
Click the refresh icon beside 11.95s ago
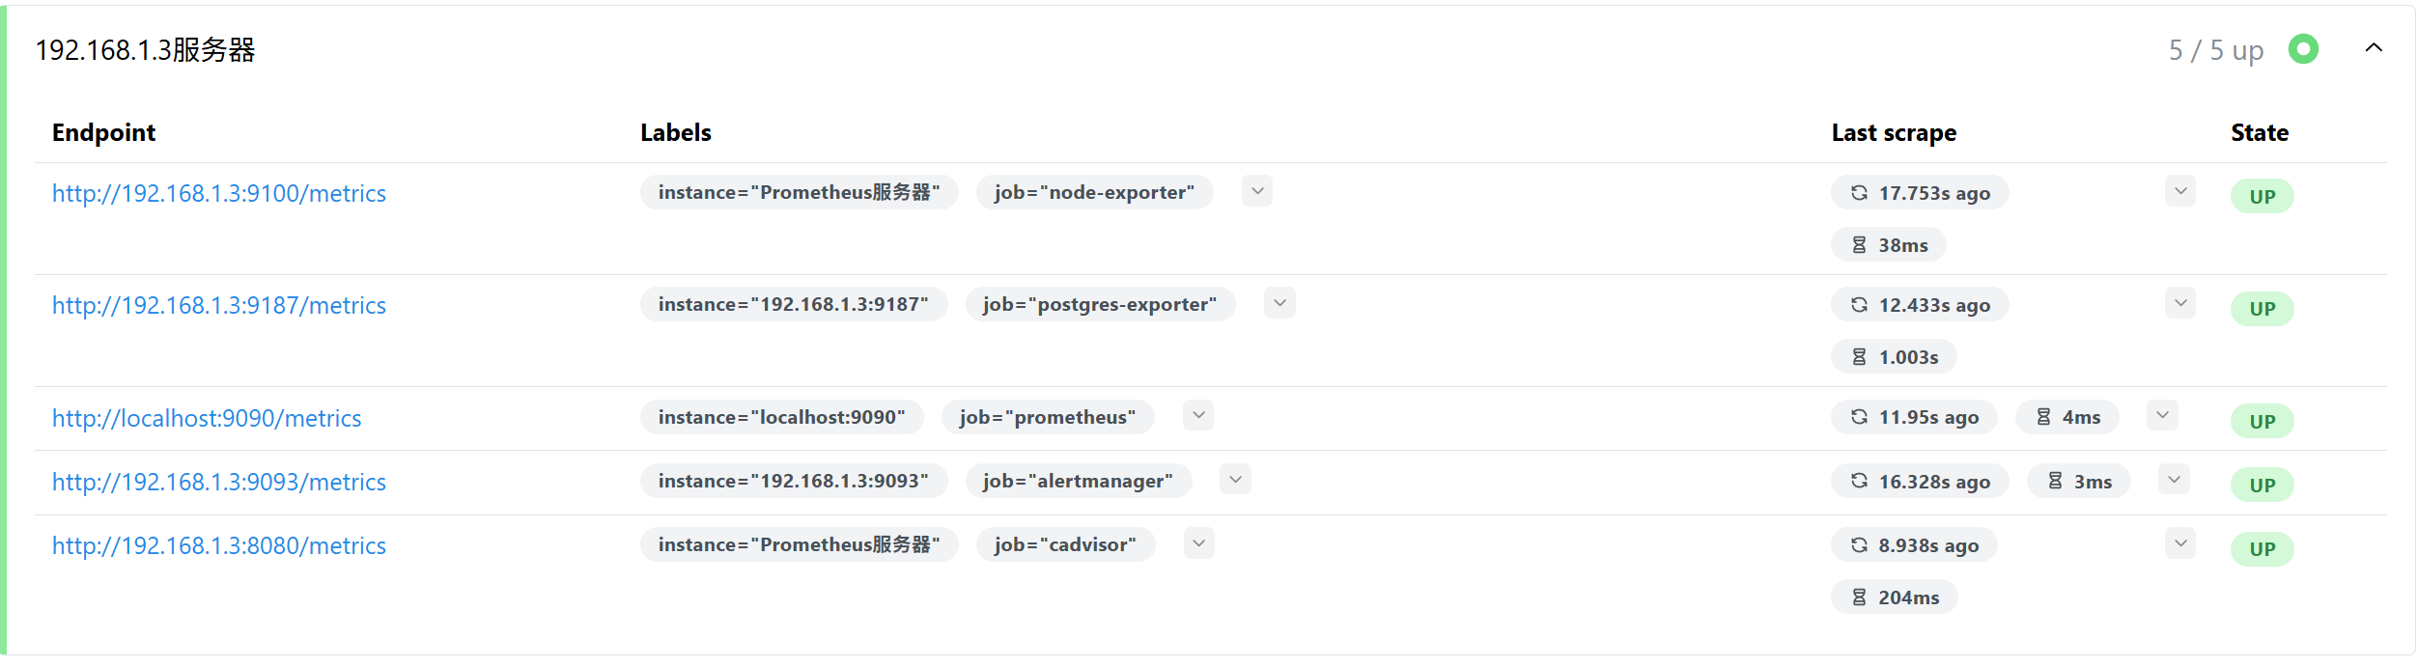pyautogui.click(x=1859, y=417)
